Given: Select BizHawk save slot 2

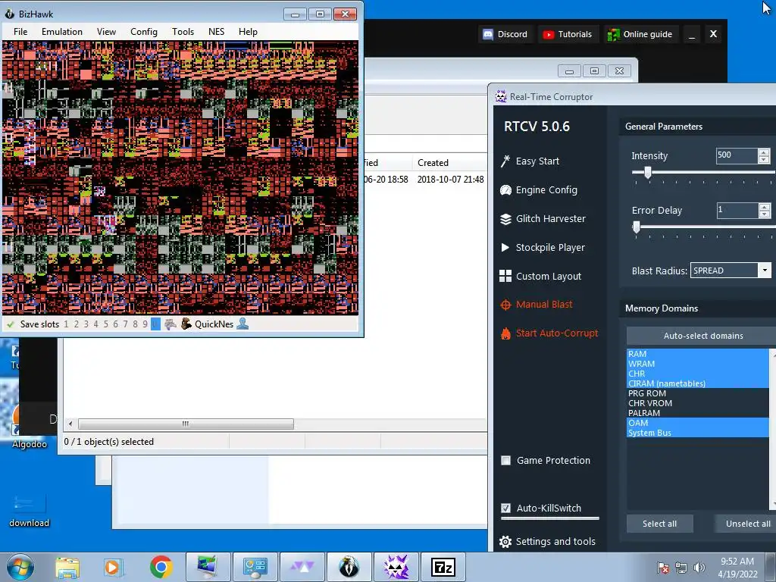Looking at the screenshot, I should (x=77, y=324).
